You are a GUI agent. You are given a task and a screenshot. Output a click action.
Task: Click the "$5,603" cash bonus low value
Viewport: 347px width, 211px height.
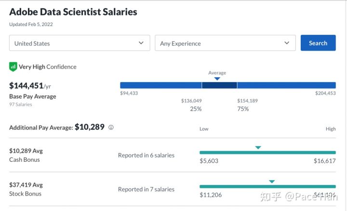[x=209, y=161]
